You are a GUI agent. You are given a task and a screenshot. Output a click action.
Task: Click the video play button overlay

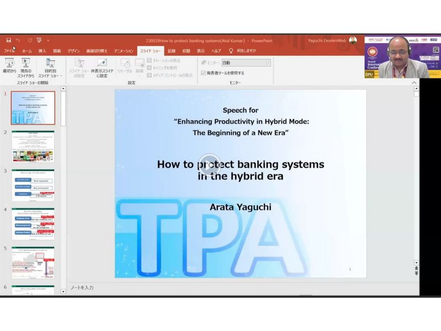(209, 166)
